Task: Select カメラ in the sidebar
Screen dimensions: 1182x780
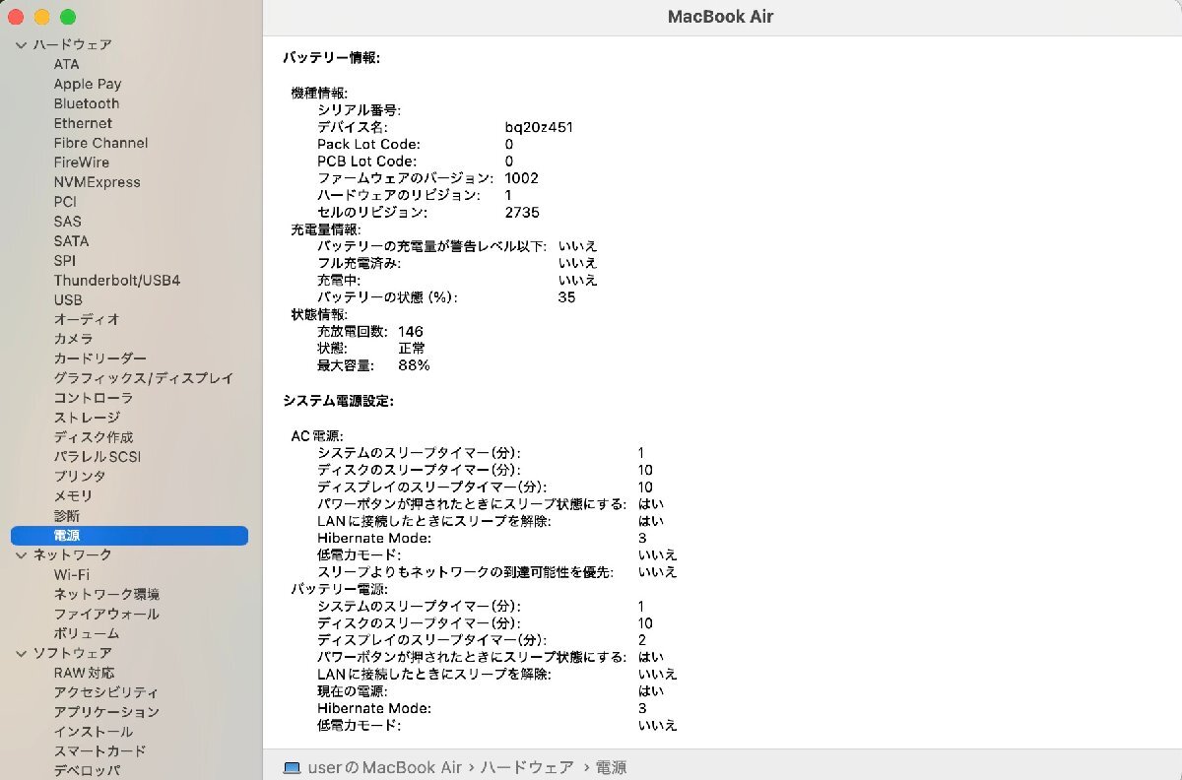Action: coord(74,339)
